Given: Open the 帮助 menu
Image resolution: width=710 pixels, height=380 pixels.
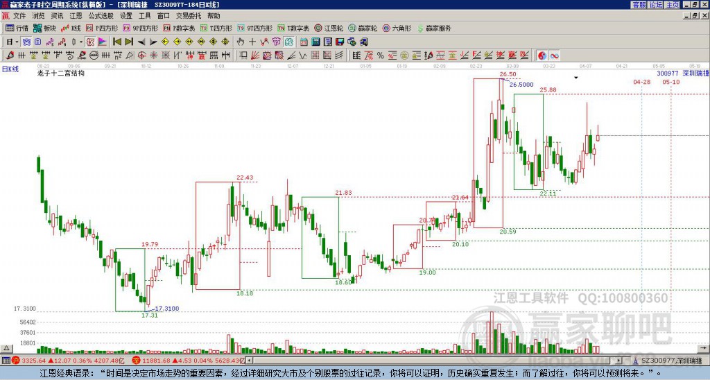Looking at the screenshot, I should point(214,16).
